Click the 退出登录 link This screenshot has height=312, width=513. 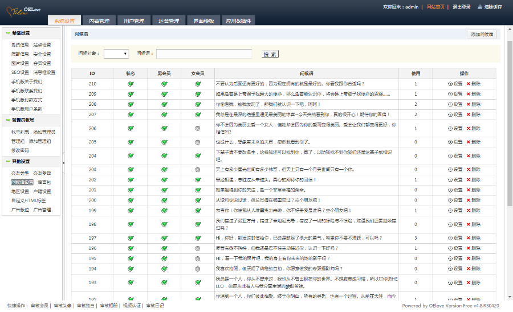[x=462, y=7]
